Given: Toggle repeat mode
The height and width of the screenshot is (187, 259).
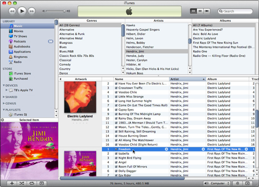Looking at the screenshot, I should click(x=32, y=183).
